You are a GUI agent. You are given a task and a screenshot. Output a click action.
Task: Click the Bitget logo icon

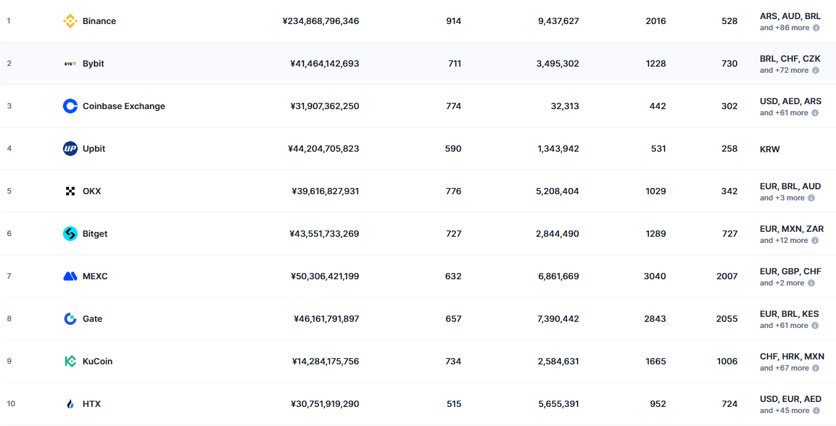pos(70,234)
